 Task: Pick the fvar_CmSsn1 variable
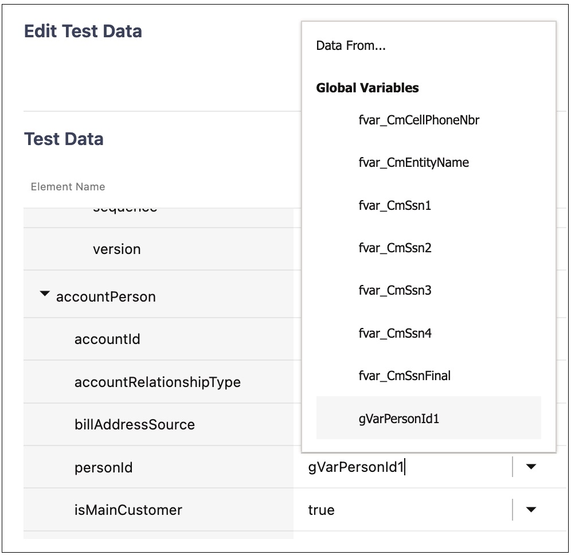pos(394,205)
